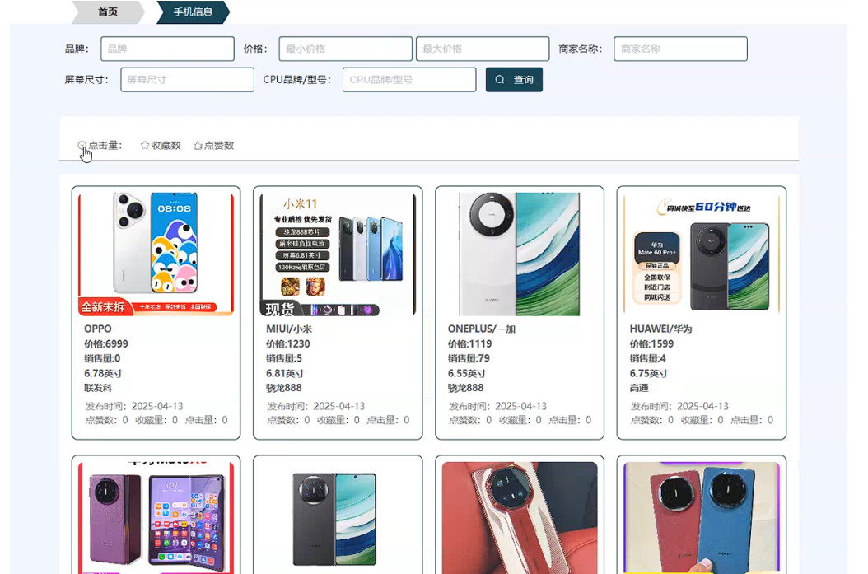Click the 6.78英寸 screen size text
Screen dimensions: 868x574
(104, 373)
